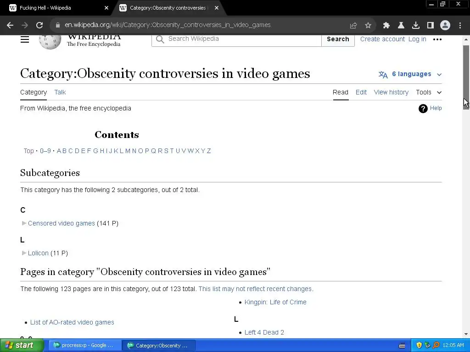The image size is (470, 352).
Task: Reload the page with the refresh icon
Action: (39, 25)
